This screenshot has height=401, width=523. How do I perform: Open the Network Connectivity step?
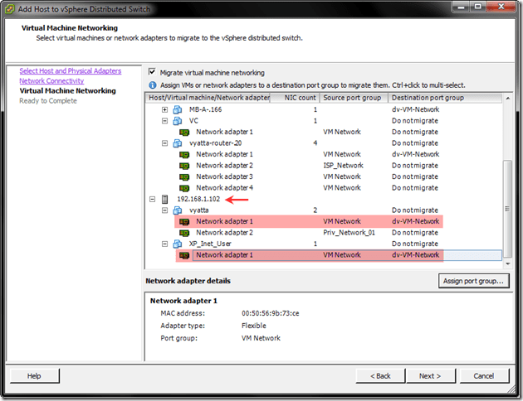point(51,81)
